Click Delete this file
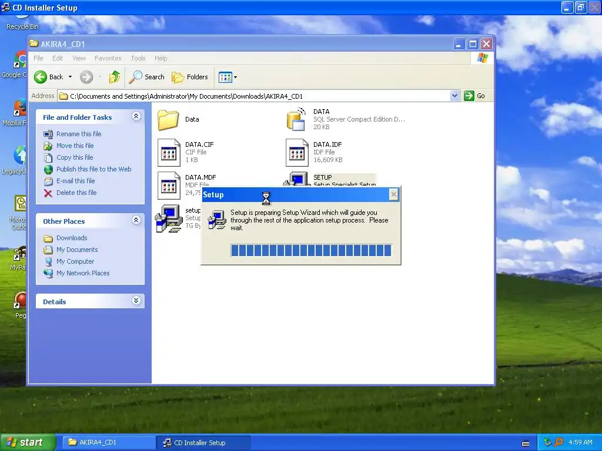This screenshot has height=451, width=602. click(76, 193)
